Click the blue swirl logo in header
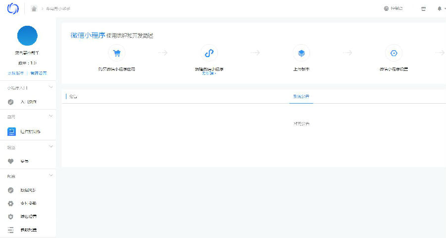This screenshot has height=238, width=446. (12, 8)
